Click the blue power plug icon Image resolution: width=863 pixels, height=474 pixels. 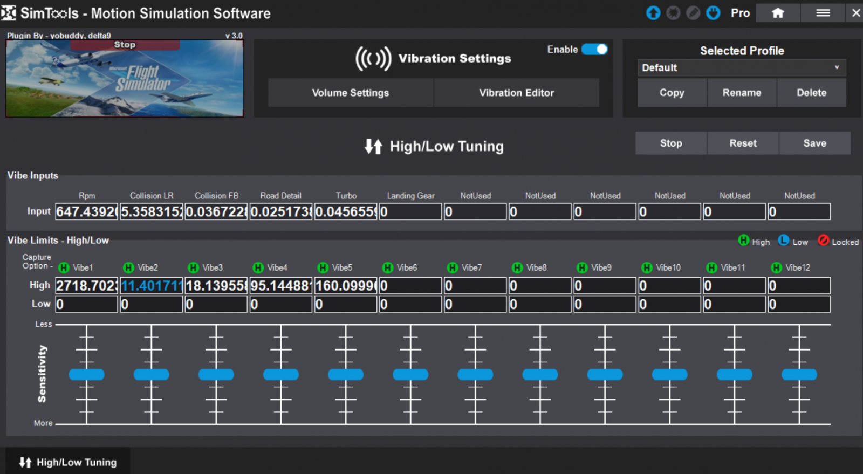(713, 13)
